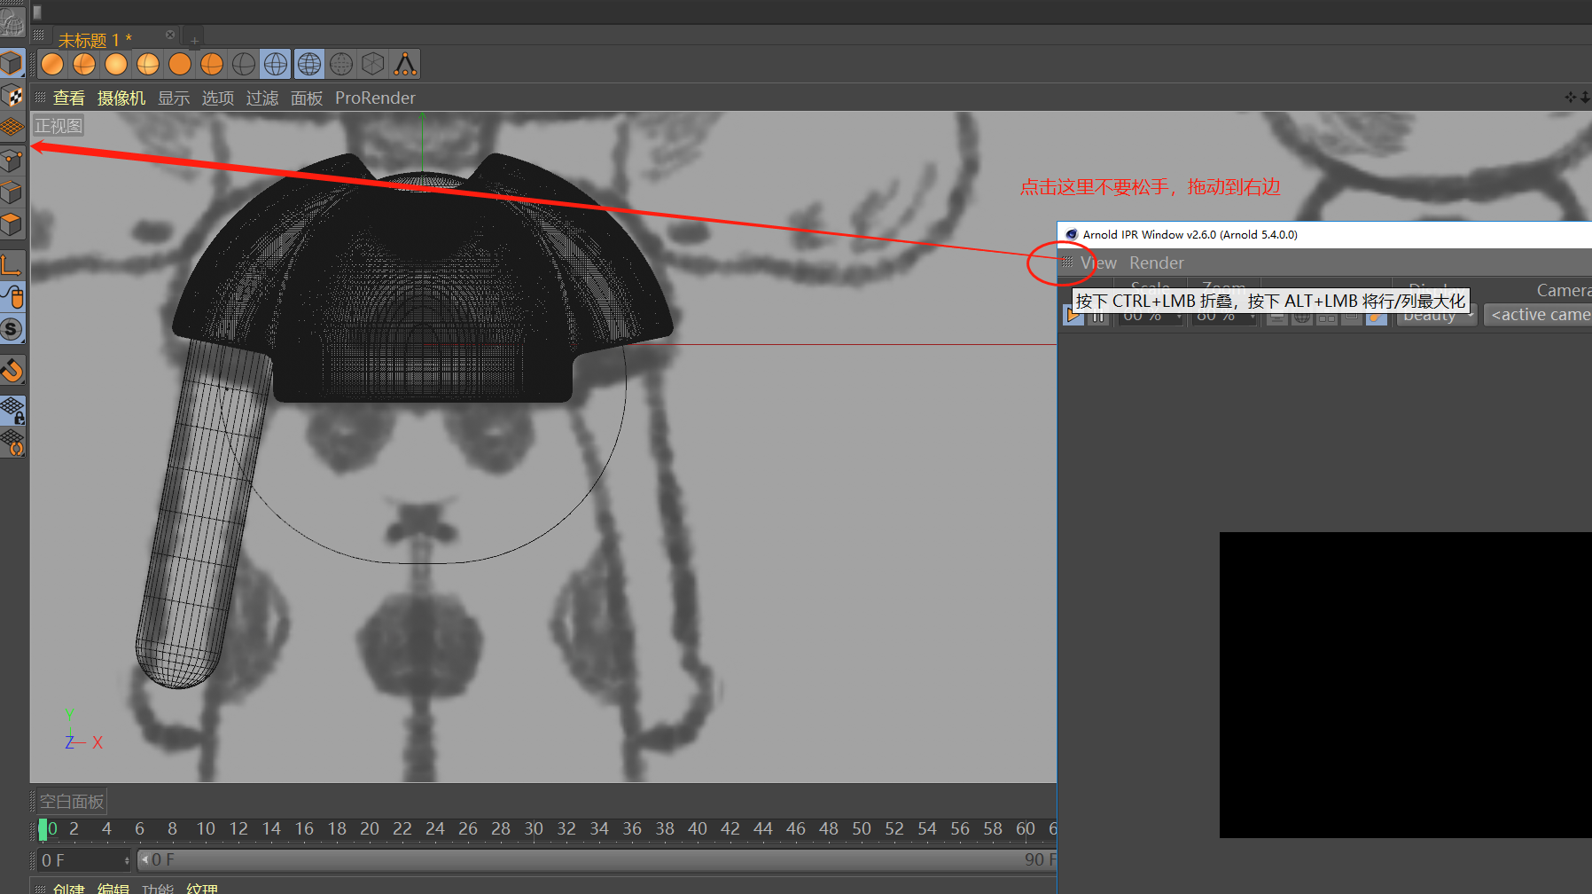Open the Render menu in Arnold IPR window

pyautogui.click(x=1156, y=263)
